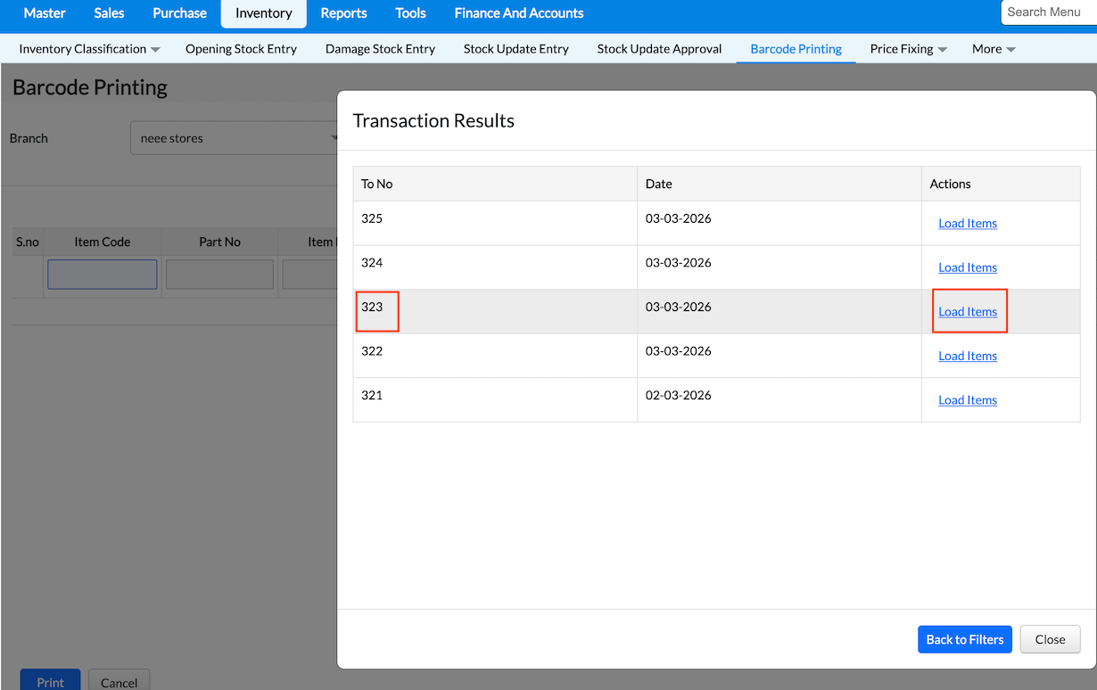Select To No cell 321

(495, 399)
